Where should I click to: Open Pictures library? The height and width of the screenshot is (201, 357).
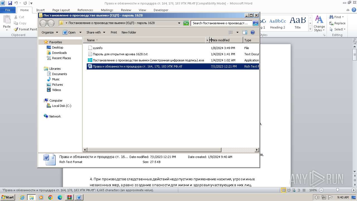tap(57, 85)
